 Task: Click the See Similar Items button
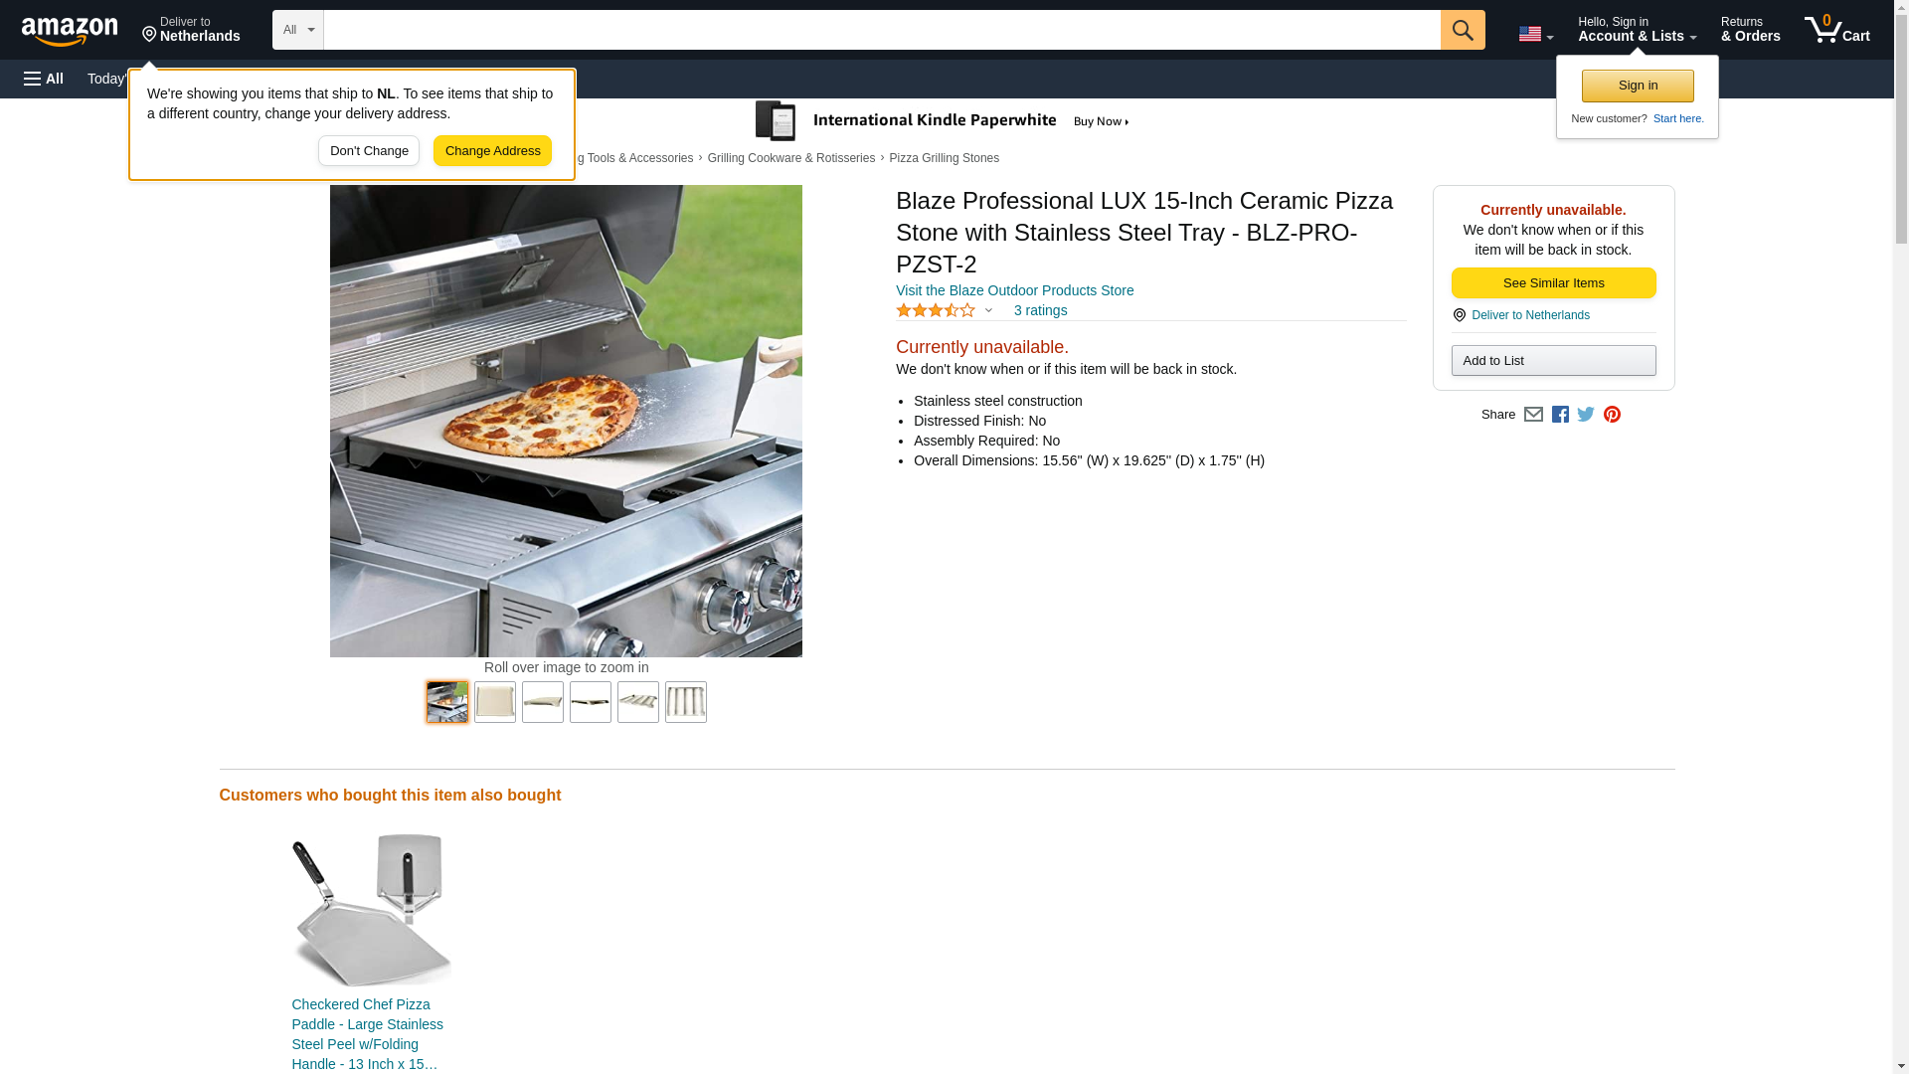click(1553, 283)
